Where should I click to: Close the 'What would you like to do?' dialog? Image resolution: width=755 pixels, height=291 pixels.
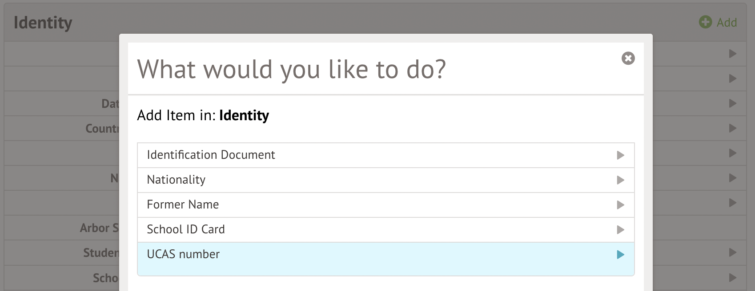628,58
